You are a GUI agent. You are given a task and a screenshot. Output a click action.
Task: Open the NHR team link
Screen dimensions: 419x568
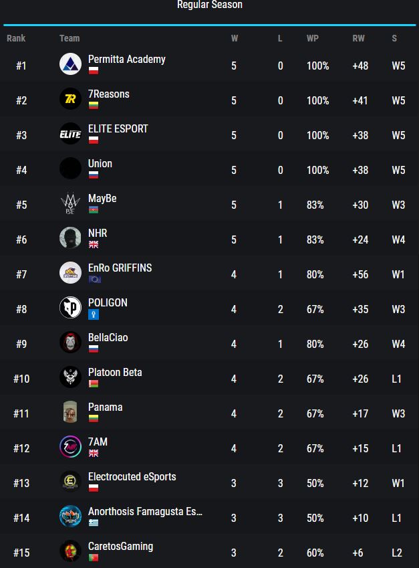98,233
